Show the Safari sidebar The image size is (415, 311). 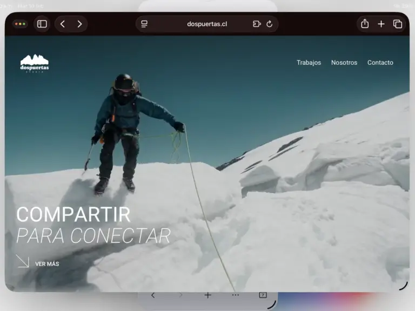pyautogui.click(x=42, y=24)
